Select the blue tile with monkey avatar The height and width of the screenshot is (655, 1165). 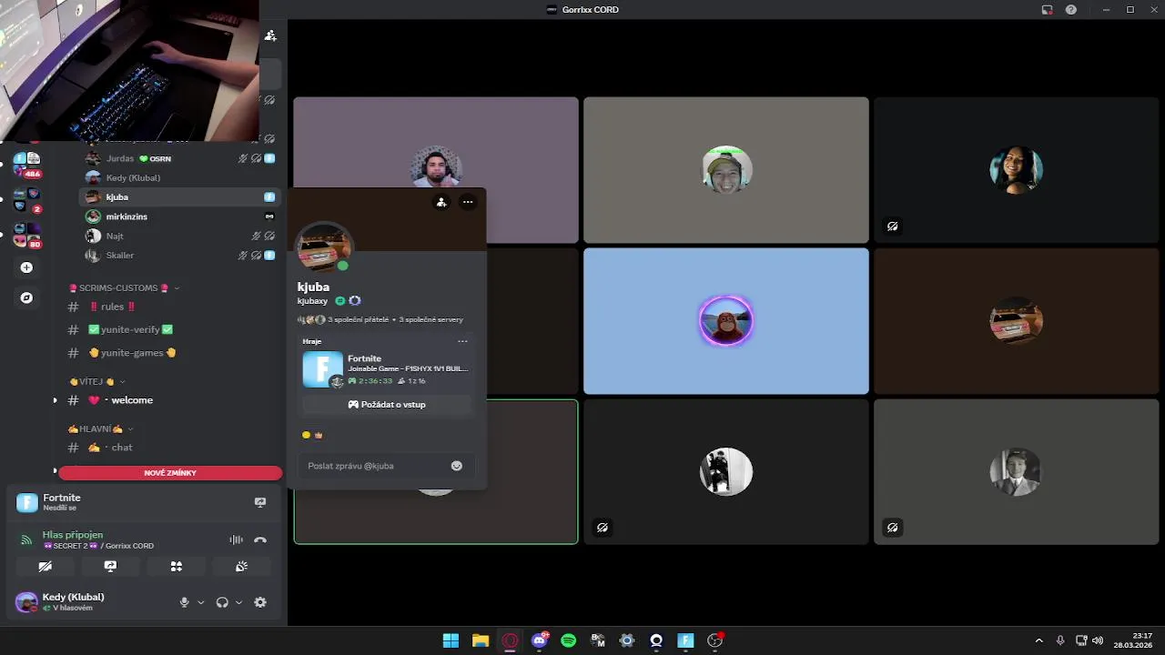(x=725, y=321)
